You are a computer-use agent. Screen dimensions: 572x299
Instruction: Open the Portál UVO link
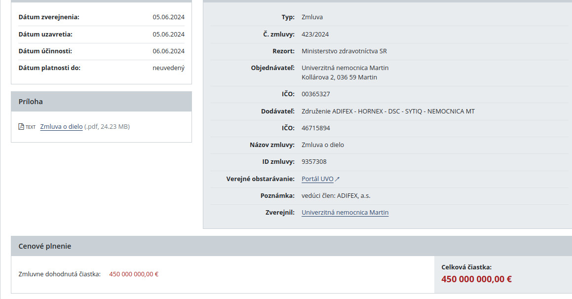point(317,179)
